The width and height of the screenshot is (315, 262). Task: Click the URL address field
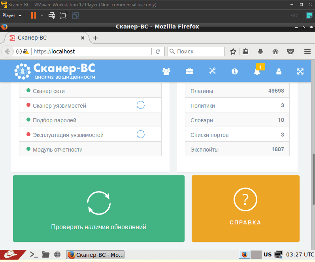click(91, 51)
